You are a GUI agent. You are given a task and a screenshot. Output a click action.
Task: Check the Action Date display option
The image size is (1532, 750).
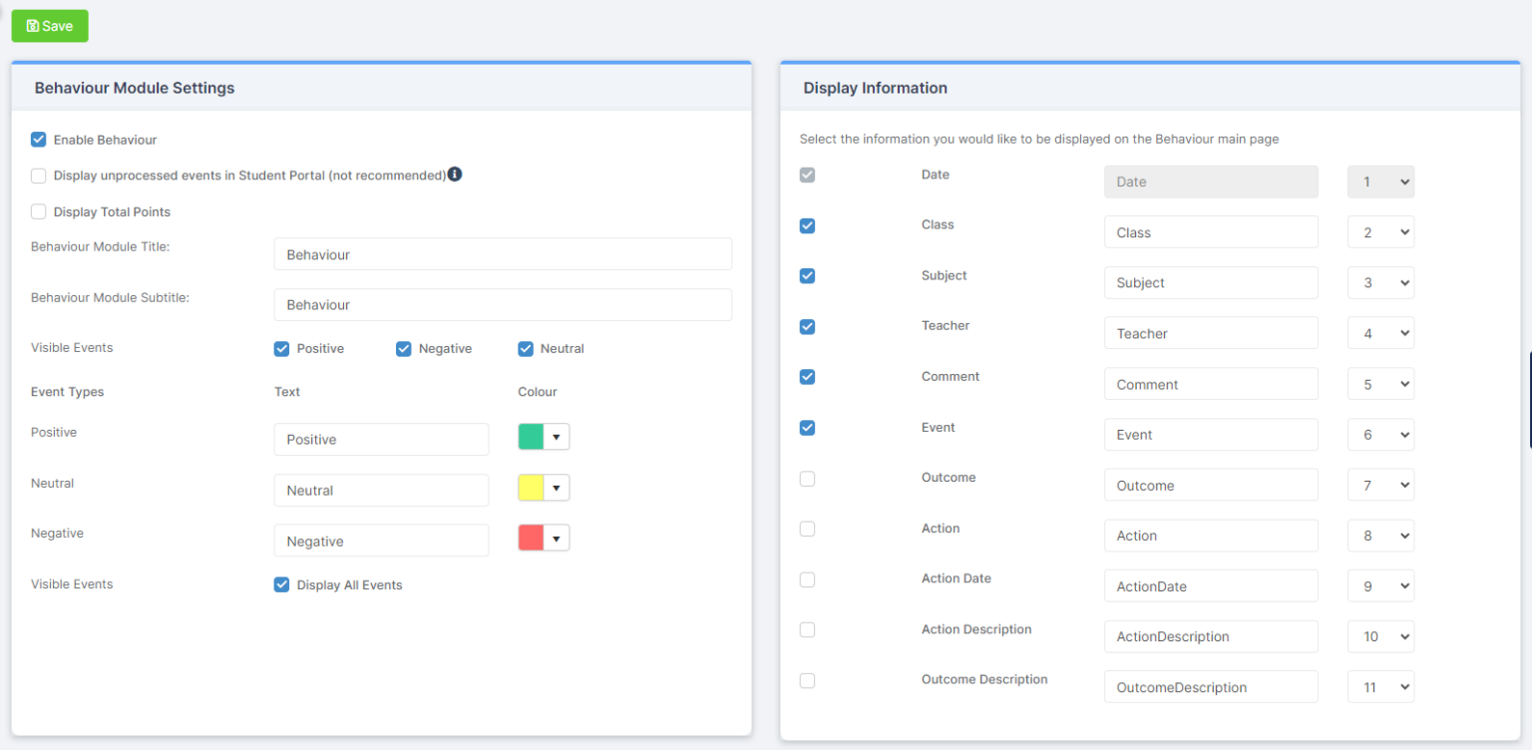807,579
